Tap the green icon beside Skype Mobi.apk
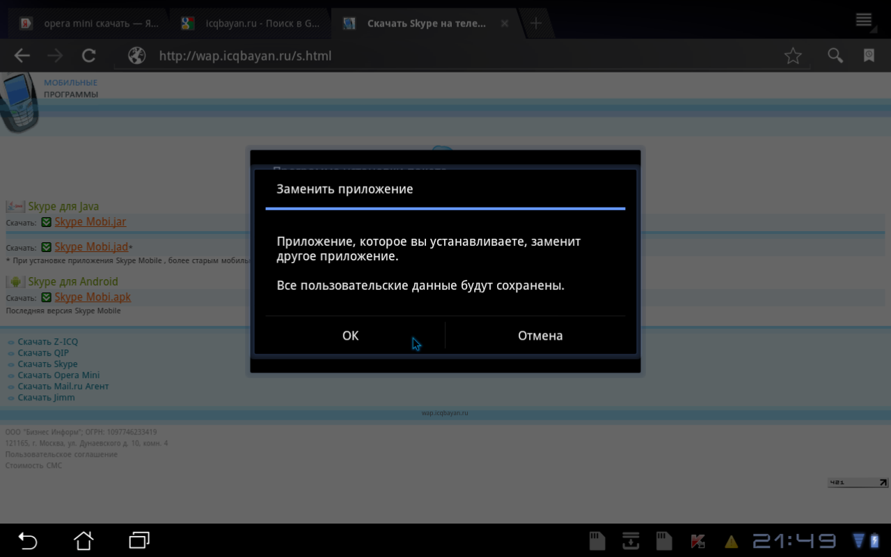This screenshot has height=557, width=891. click(47, 297)
